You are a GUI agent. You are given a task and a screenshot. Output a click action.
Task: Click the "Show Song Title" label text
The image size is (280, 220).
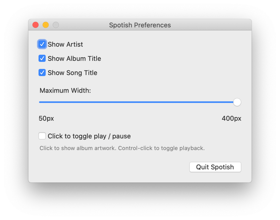click(72, 73)
